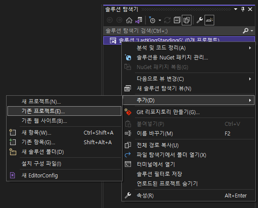Screen dimensions: 258x208
Task: Toggle auto-hide pin for Solution Explorer
Action: click(243, 9)
